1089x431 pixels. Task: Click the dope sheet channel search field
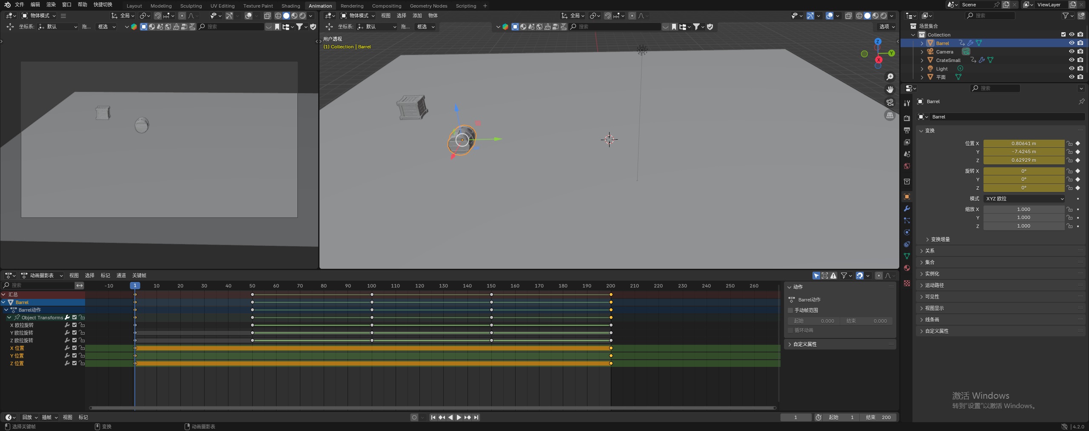tap(38, 285)
